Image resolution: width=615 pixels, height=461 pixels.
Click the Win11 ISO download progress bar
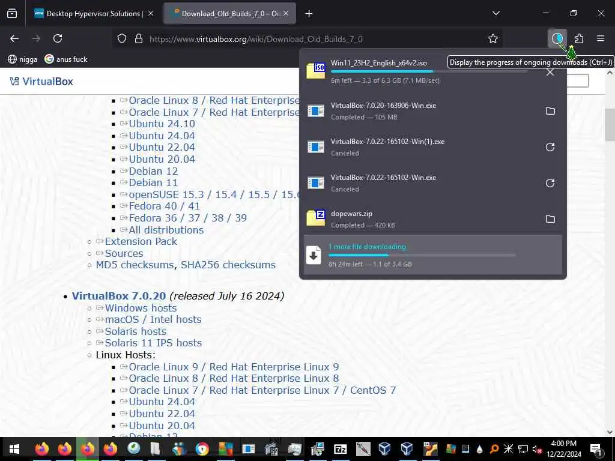pos(428,71)
